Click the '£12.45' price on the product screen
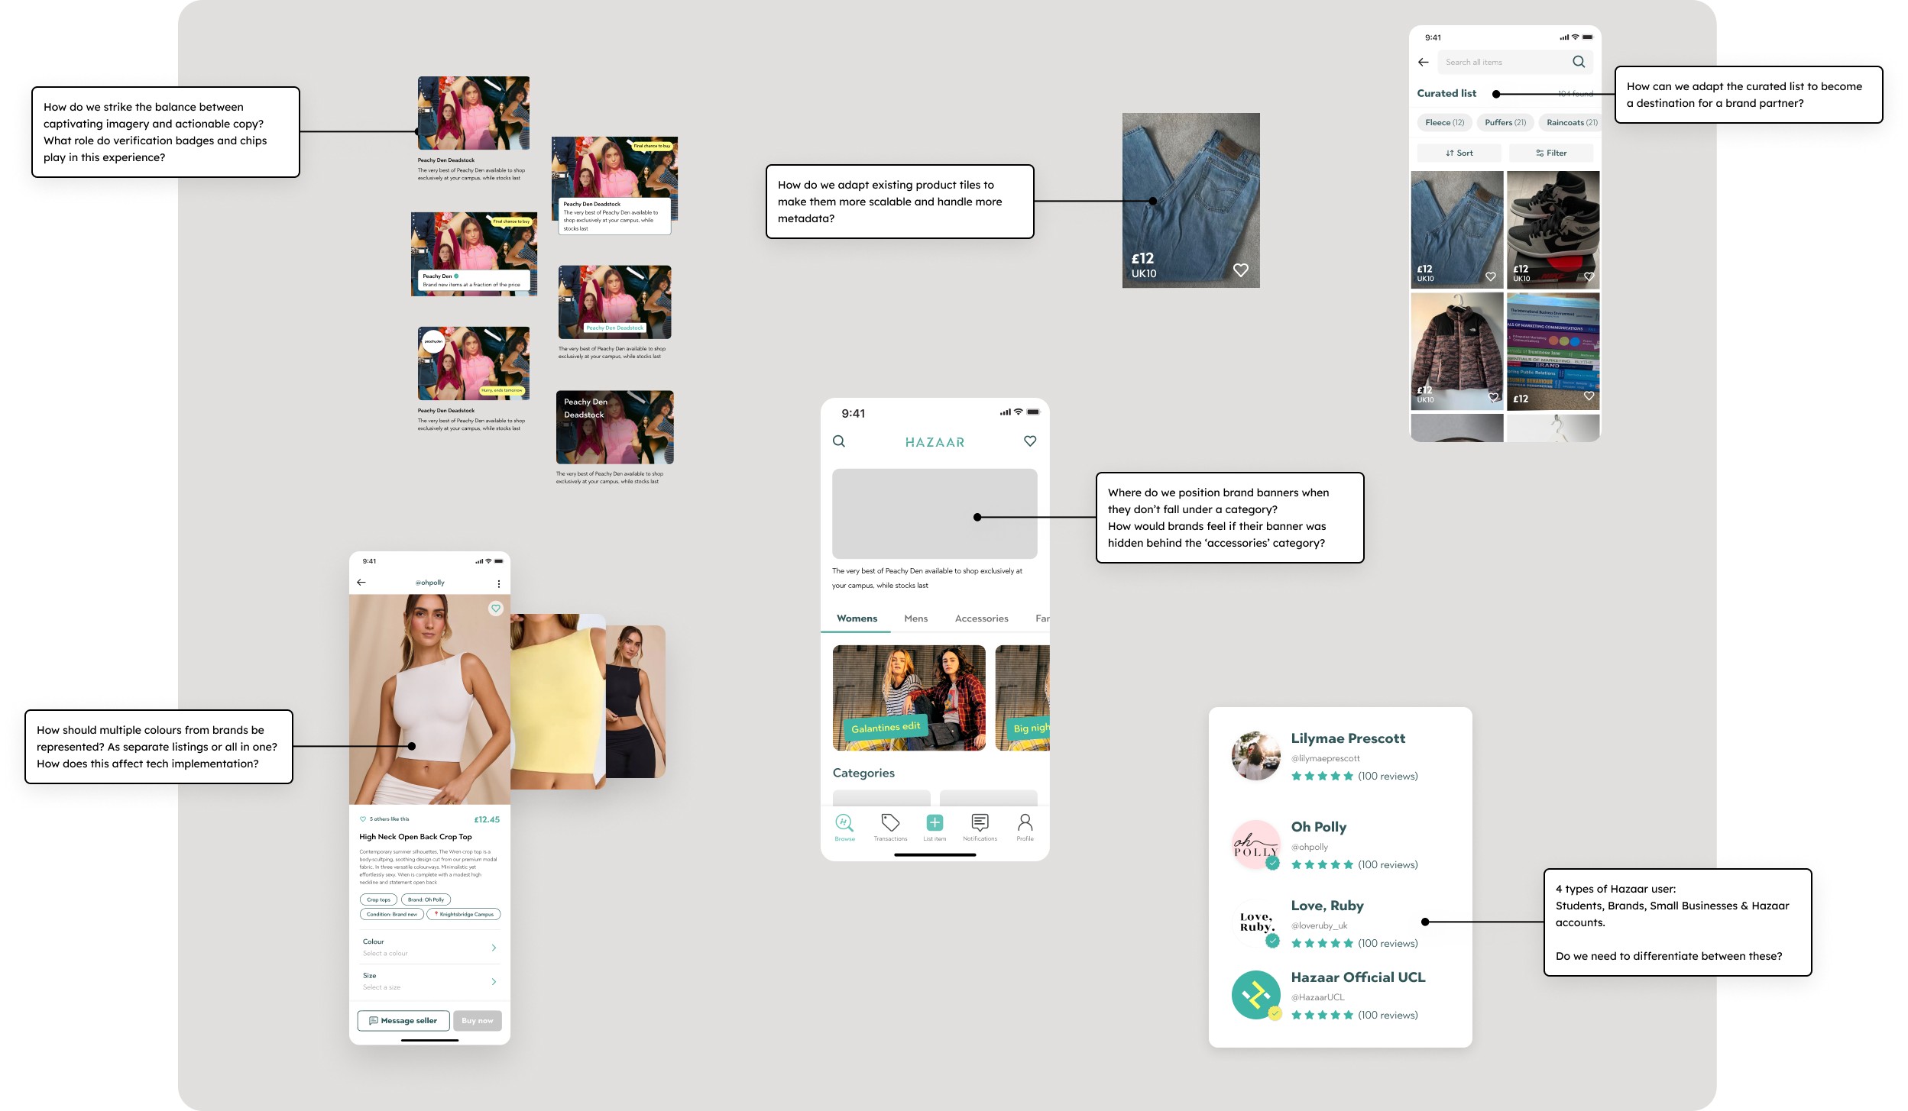The height and width of the screenshot is (1111, 1908). pos(487,819)
